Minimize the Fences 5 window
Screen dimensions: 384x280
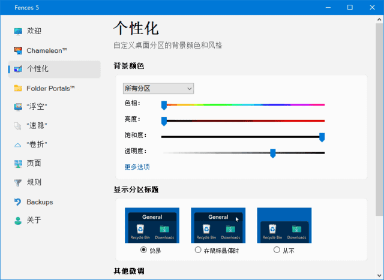328,8
